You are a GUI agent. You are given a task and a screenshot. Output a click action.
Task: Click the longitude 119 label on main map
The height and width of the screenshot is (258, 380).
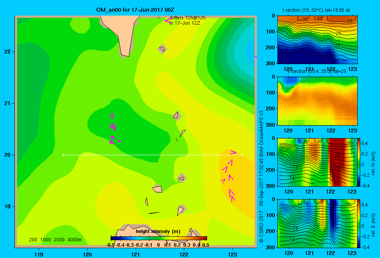pyautogui.click(x=39, y=254)
